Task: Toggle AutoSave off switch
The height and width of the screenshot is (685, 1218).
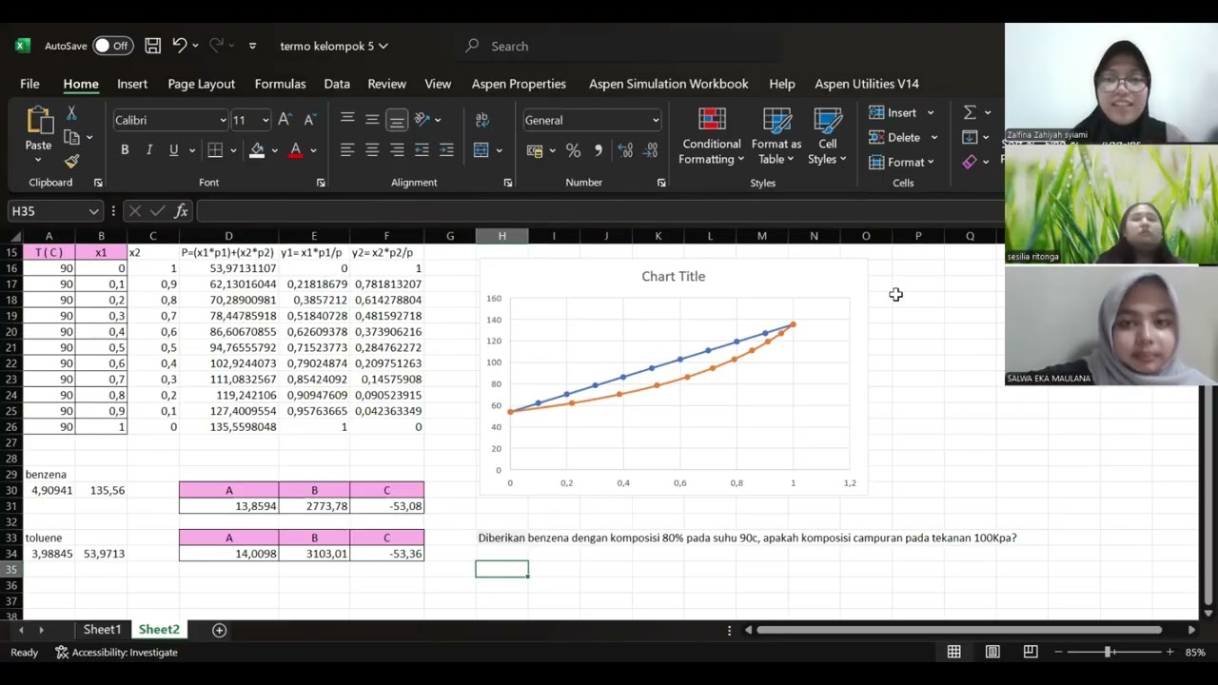Action: point(113,46)
